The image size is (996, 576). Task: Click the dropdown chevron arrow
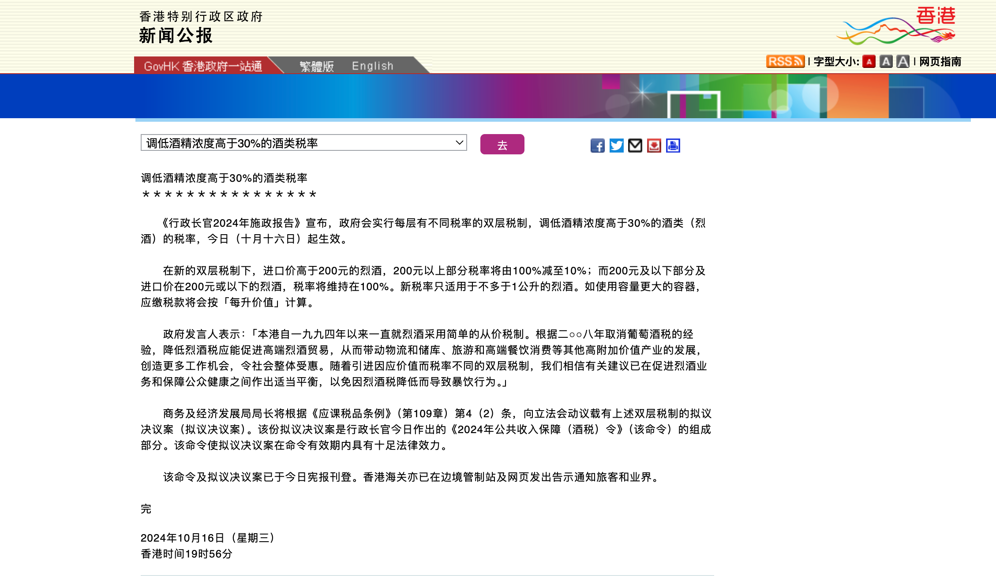(x=459, y=143)
